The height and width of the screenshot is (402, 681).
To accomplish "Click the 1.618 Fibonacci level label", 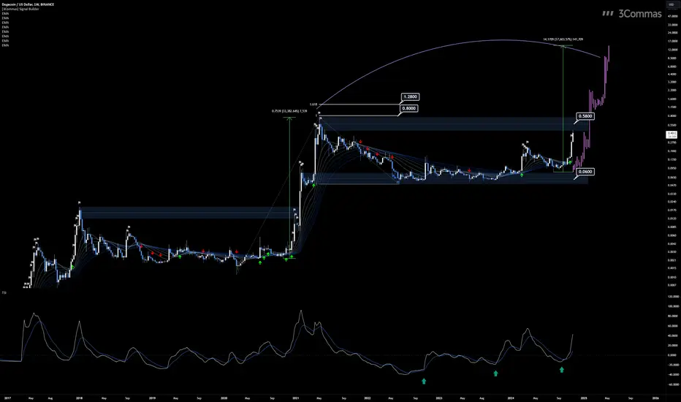I will (x=313, y=105).
